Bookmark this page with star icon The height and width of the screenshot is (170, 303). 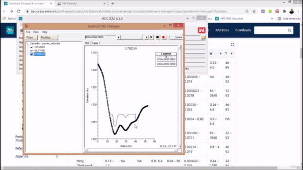coord(254,11)
